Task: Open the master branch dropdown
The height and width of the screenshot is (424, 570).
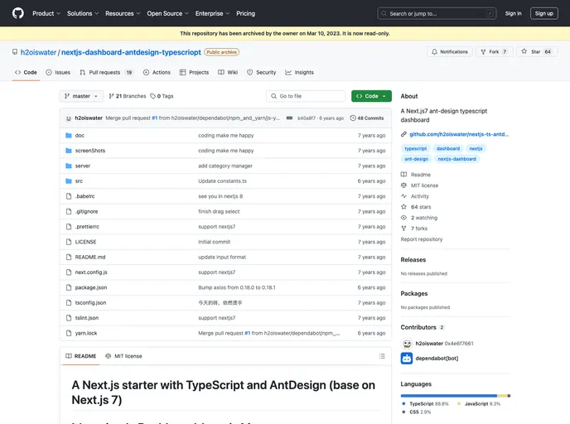Action: [81, 96]
